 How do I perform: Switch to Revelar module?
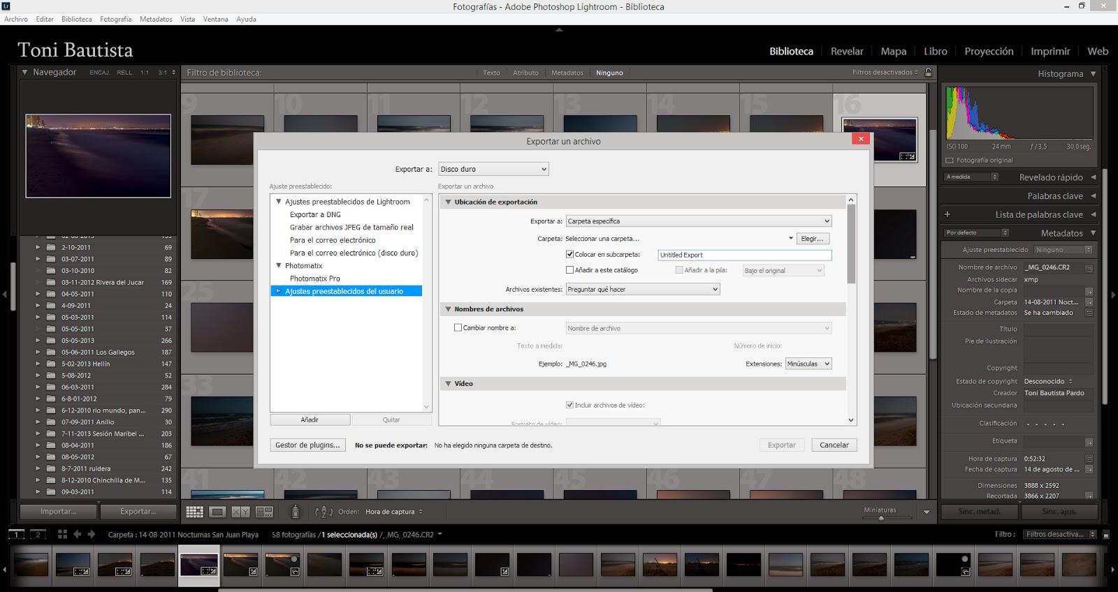tap(847, 51)
